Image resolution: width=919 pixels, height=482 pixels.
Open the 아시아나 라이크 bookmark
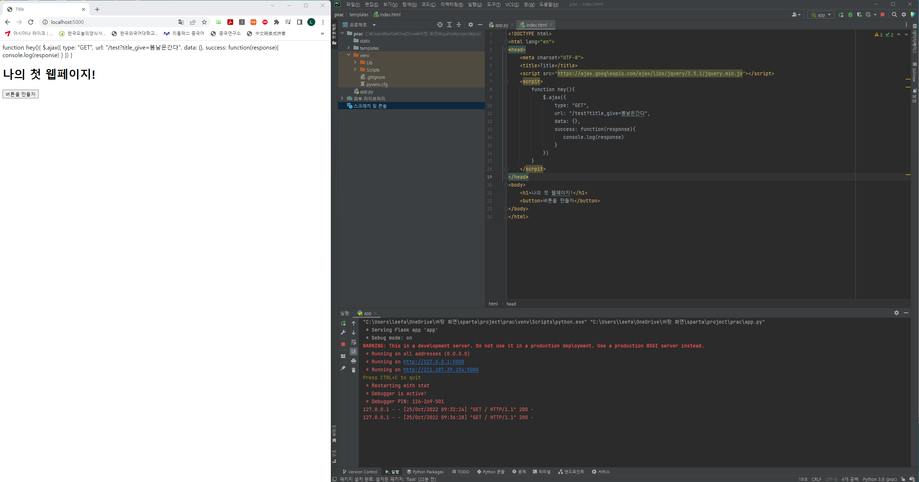point(29,33)
